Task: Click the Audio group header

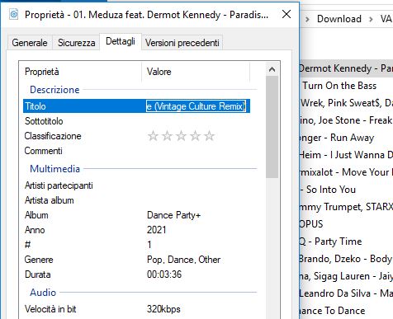Action: click(43, 293)
